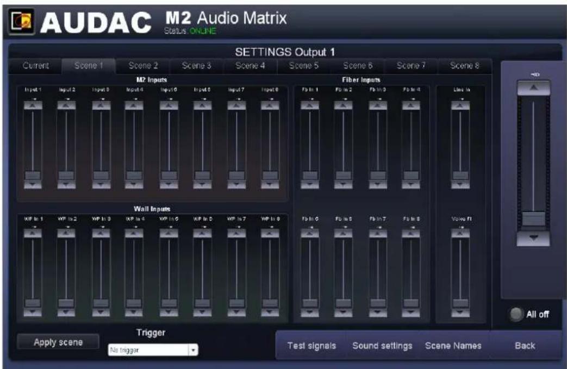
Task: Lower WP In 2 level with down arrow
Action: tap(66, 312)
